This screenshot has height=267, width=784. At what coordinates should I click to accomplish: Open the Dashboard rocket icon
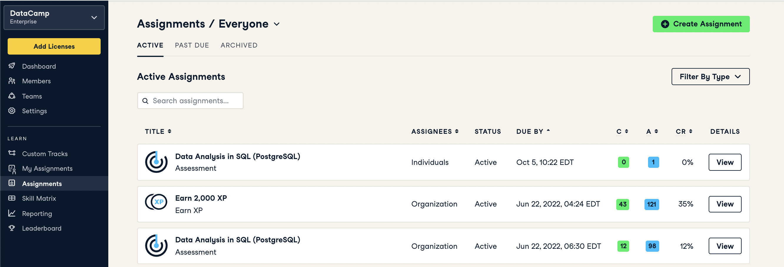click(12, 66)
